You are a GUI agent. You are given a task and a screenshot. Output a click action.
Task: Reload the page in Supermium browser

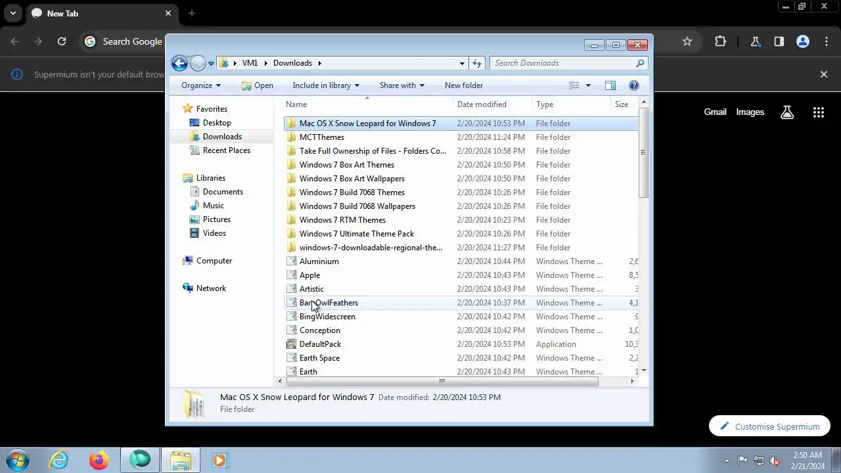point(62,41)
